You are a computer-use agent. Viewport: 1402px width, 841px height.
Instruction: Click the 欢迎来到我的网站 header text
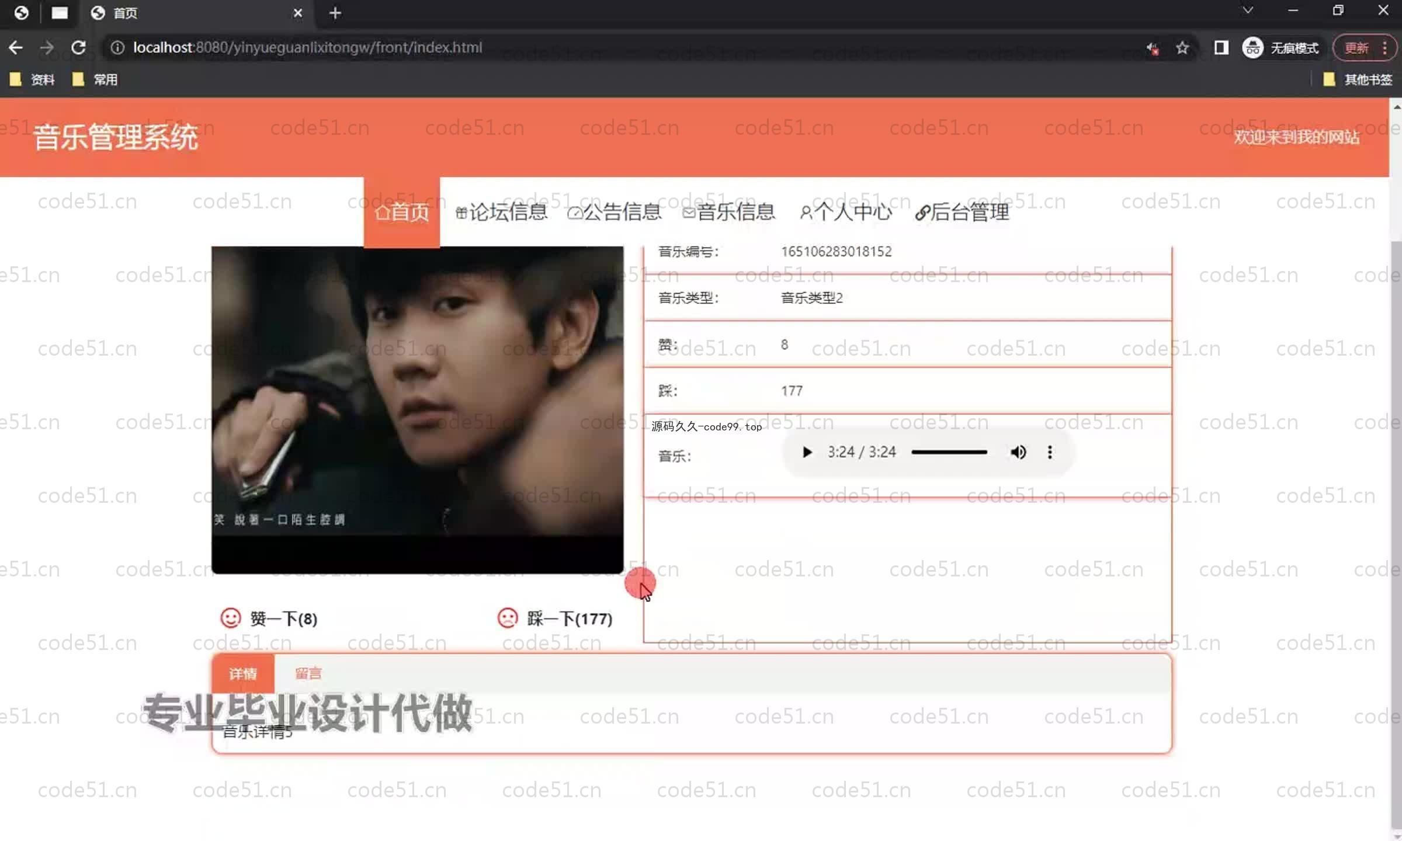point(1296,137)
